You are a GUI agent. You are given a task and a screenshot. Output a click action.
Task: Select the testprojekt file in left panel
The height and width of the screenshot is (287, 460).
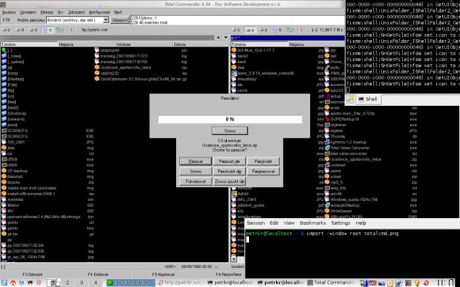click(x=110, y=50)
